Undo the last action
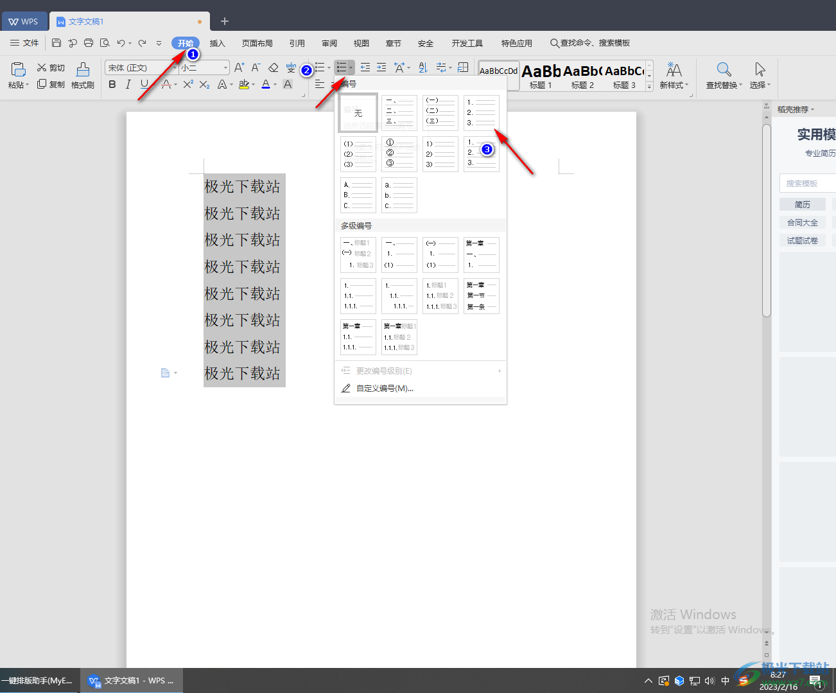836x693 pixels. [x=121, y=43]
